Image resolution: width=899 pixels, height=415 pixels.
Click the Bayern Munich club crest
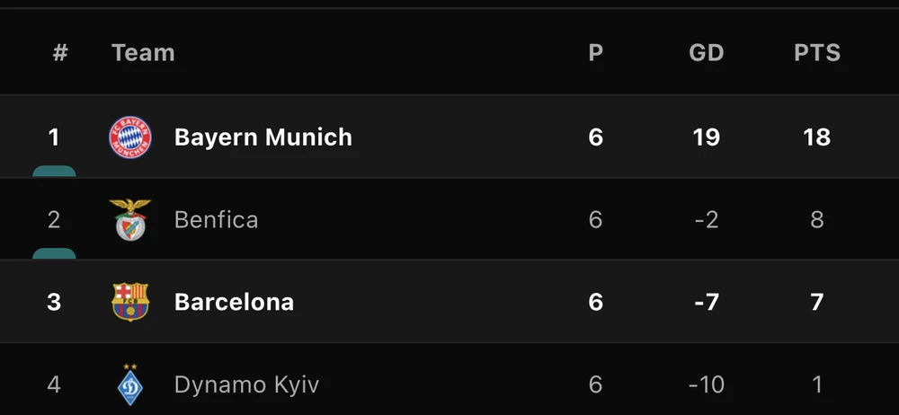tap(130, 137)
